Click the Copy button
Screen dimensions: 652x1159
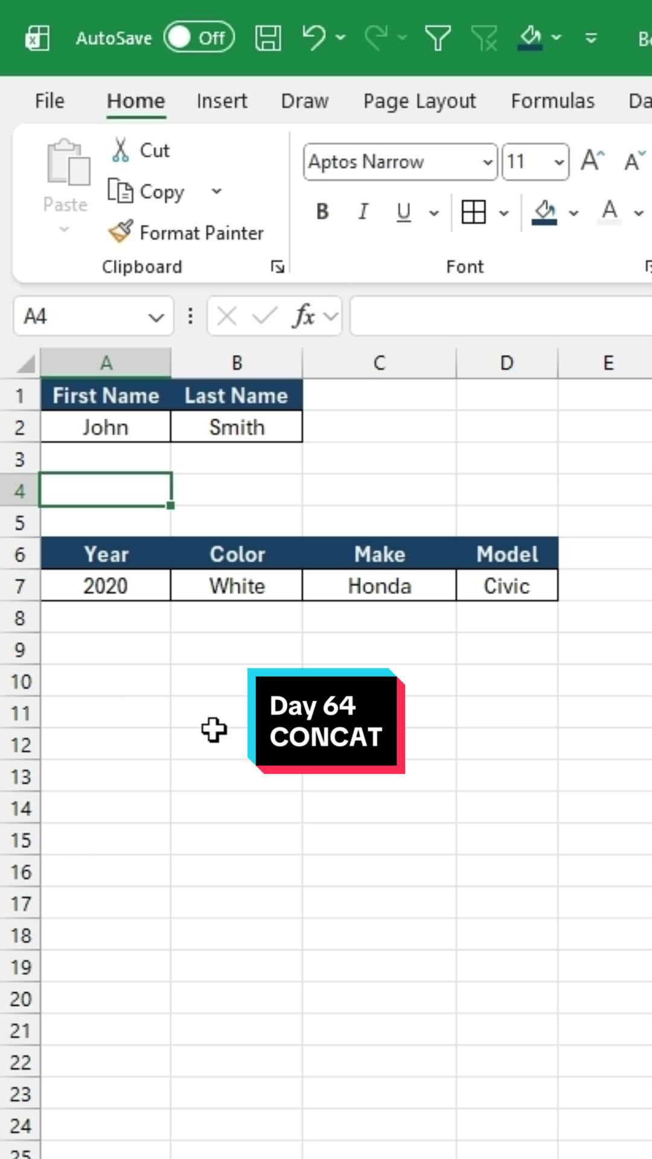146,192
